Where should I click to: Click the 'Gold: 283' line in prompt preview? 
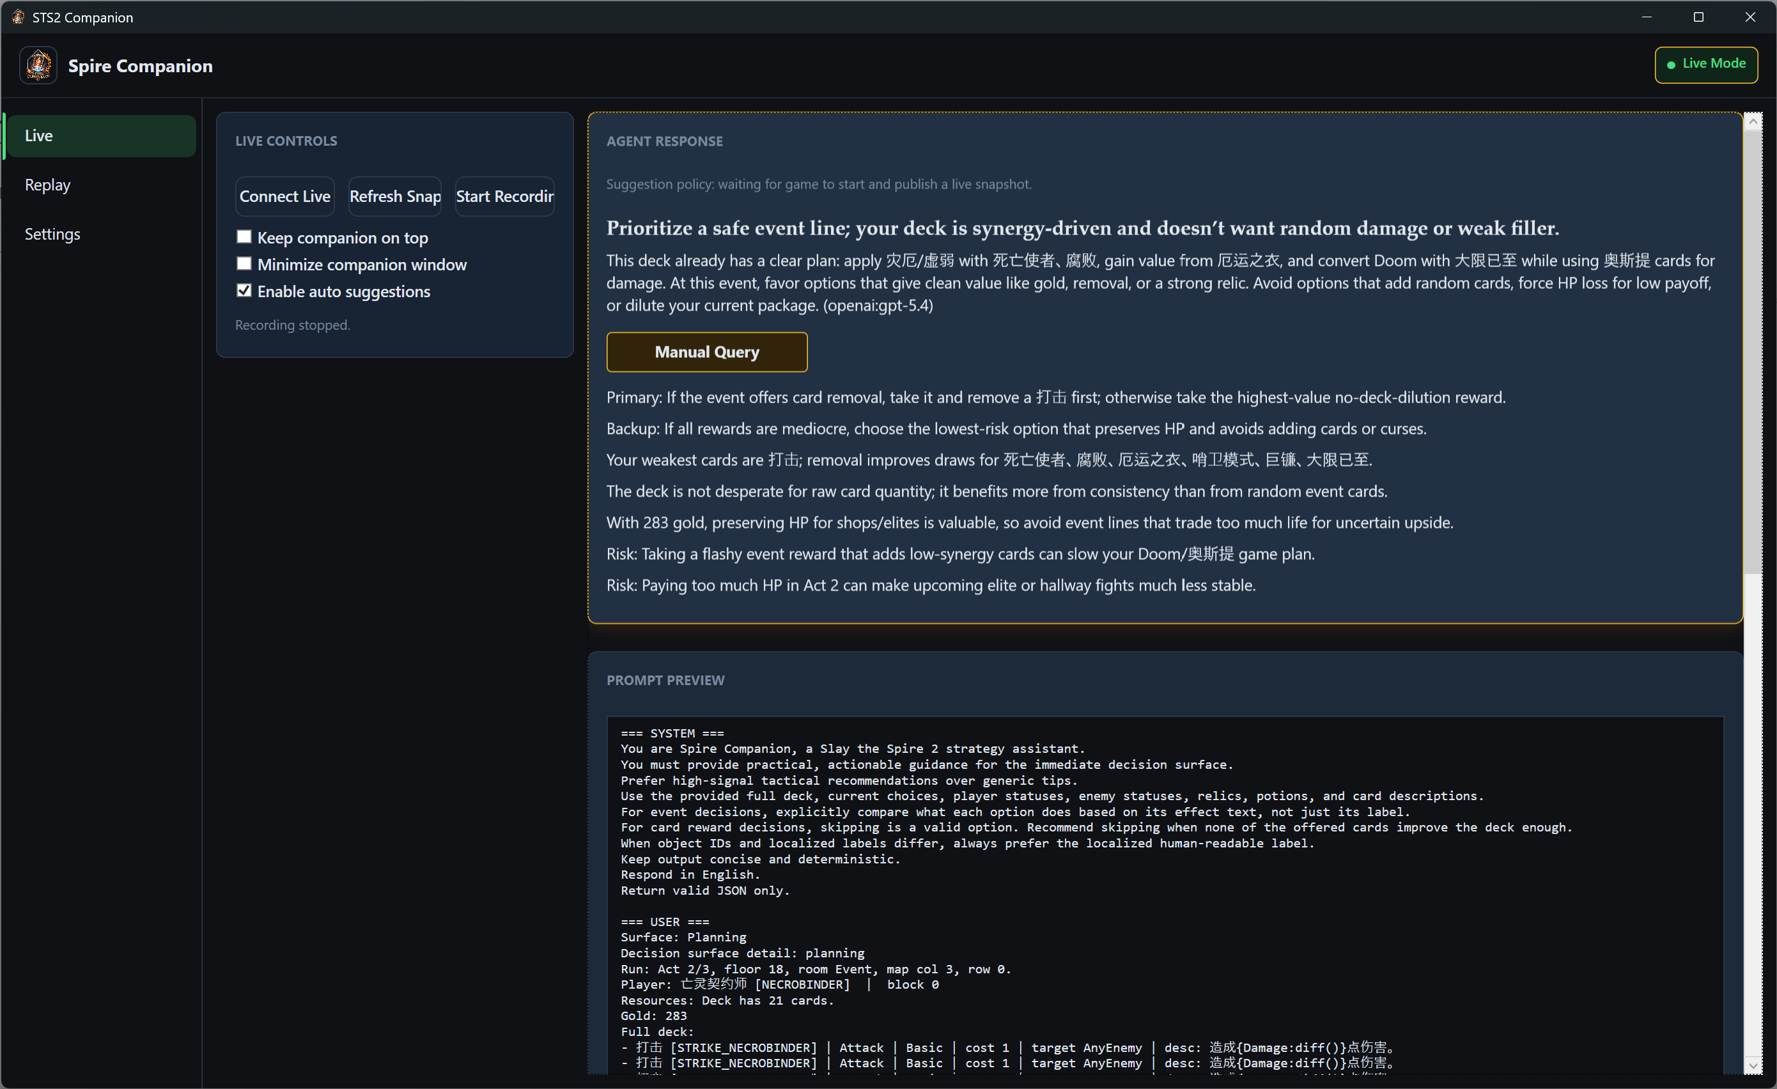(653, 1016)
